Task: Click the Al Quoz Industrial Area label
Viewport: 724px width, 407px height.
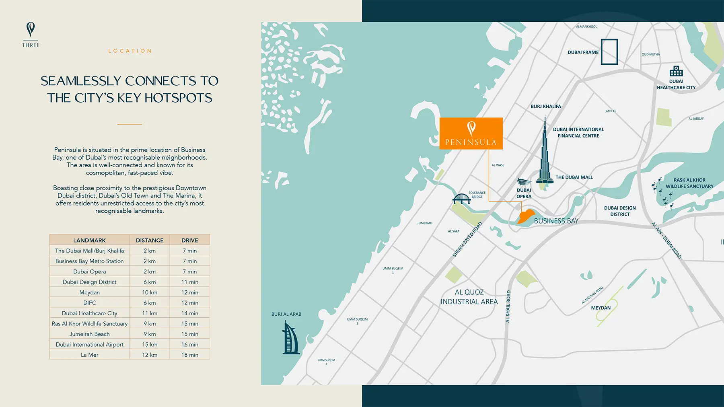Action: point(469,297)
